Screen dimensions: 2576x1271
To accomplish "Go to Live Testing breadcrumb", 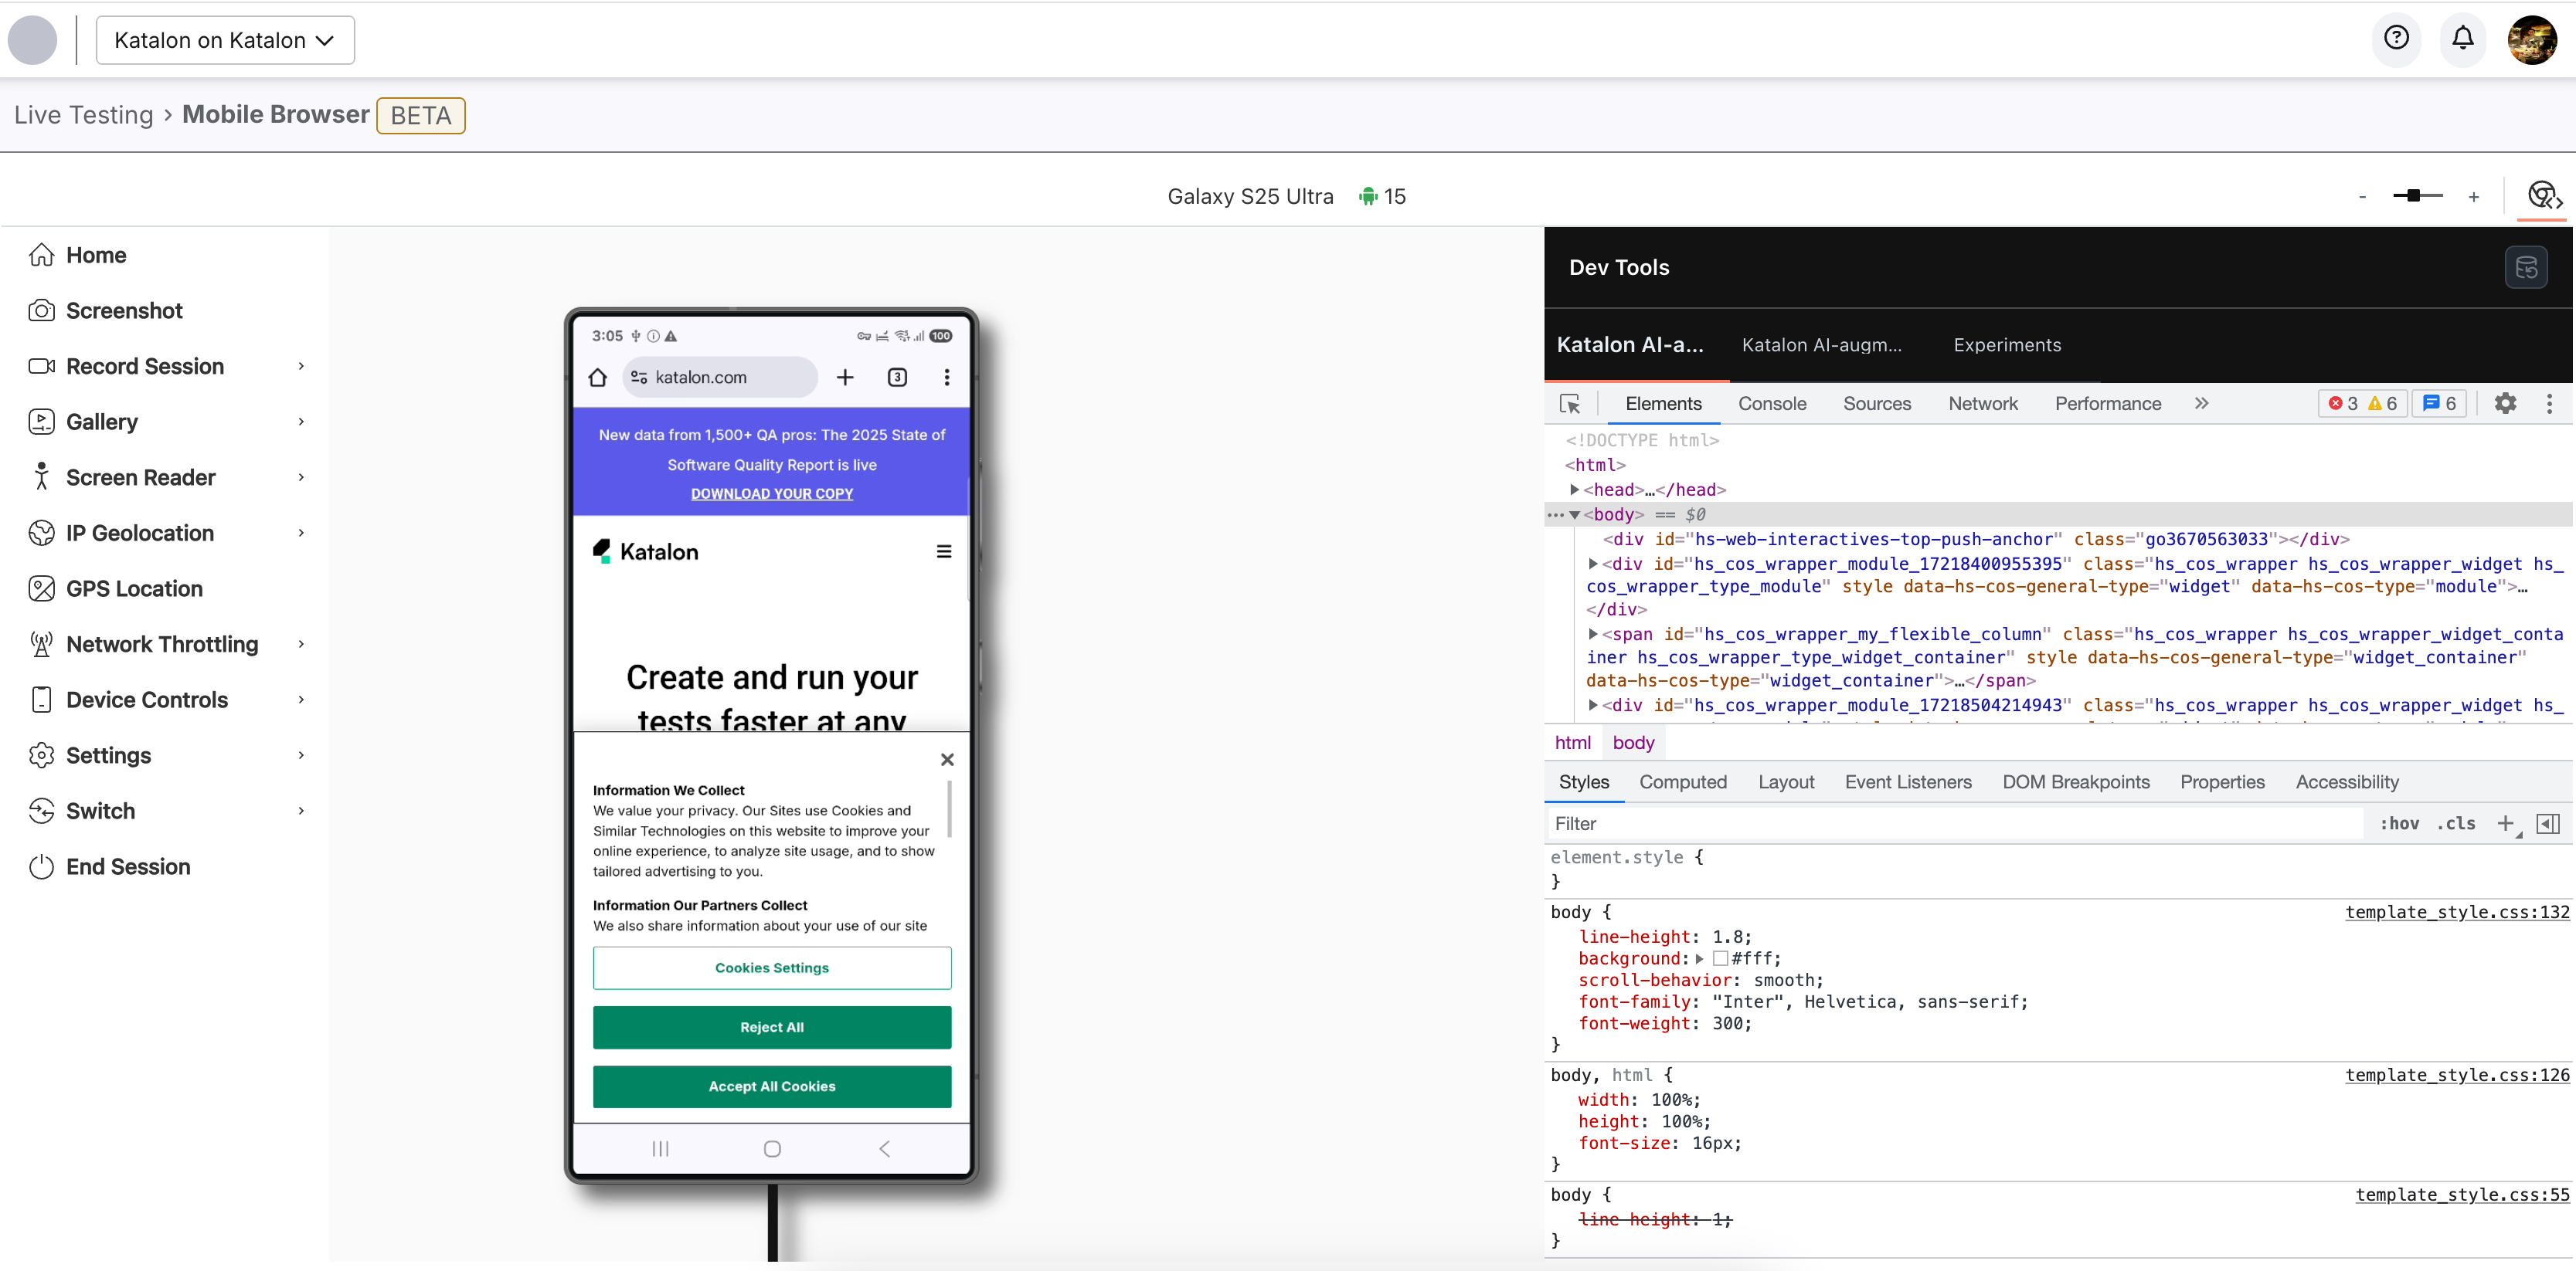I will point(84,115).
